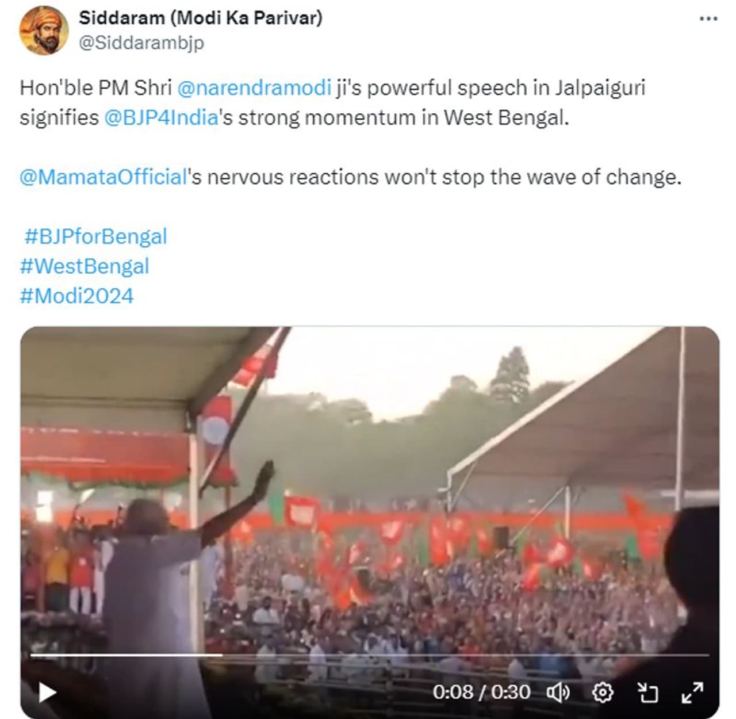Expand video to fullscreen
Screen dimensions: 736x719
point(692,693)
